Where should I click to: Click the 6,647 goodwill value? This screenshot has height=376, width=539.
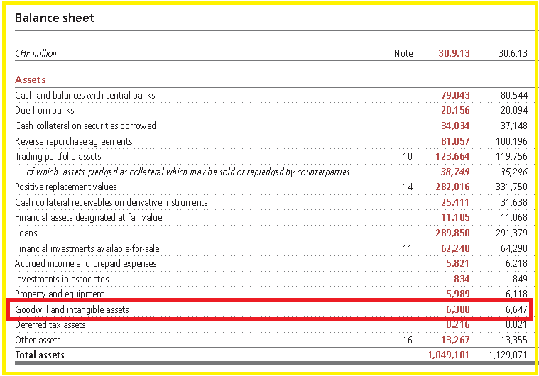coord(516,309)
